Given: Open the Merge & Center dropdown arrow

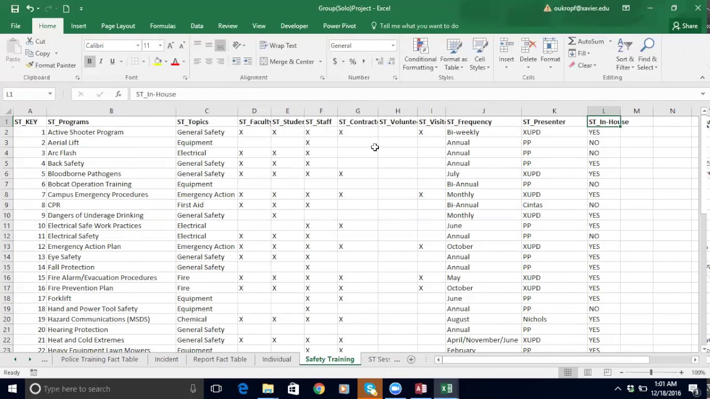Looking at the screenshot, I should click(x=320, y=62).
